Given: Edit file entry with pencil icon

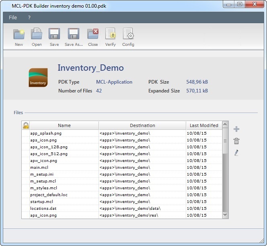Looking at the screenshot, I should [x=236, y=153].
